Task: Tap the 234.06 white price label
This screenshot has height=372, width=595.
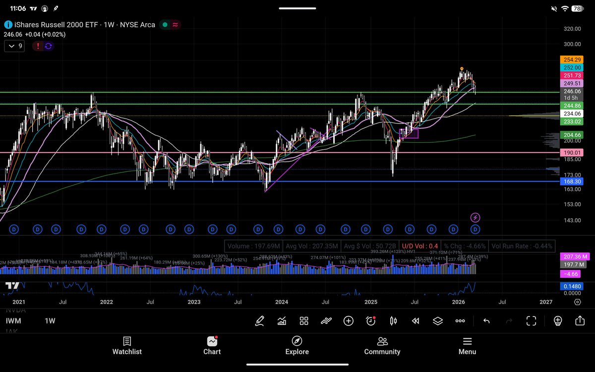Action: coord(572,114)
